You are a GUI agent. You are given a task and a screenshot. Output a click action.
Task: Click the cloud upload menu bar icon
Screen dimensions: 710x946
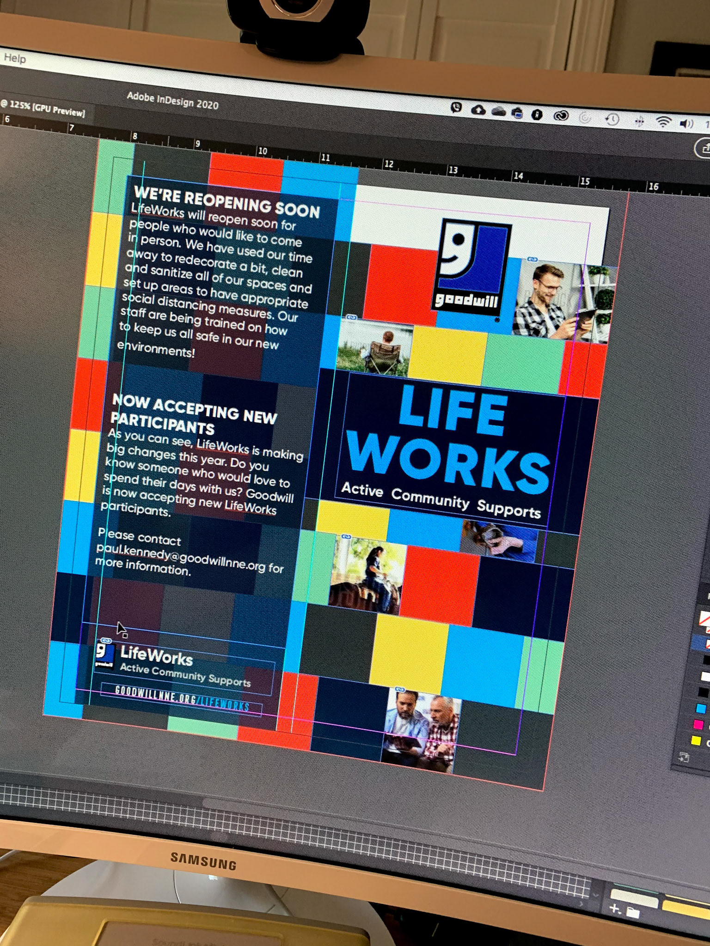[x=478, y=110]
